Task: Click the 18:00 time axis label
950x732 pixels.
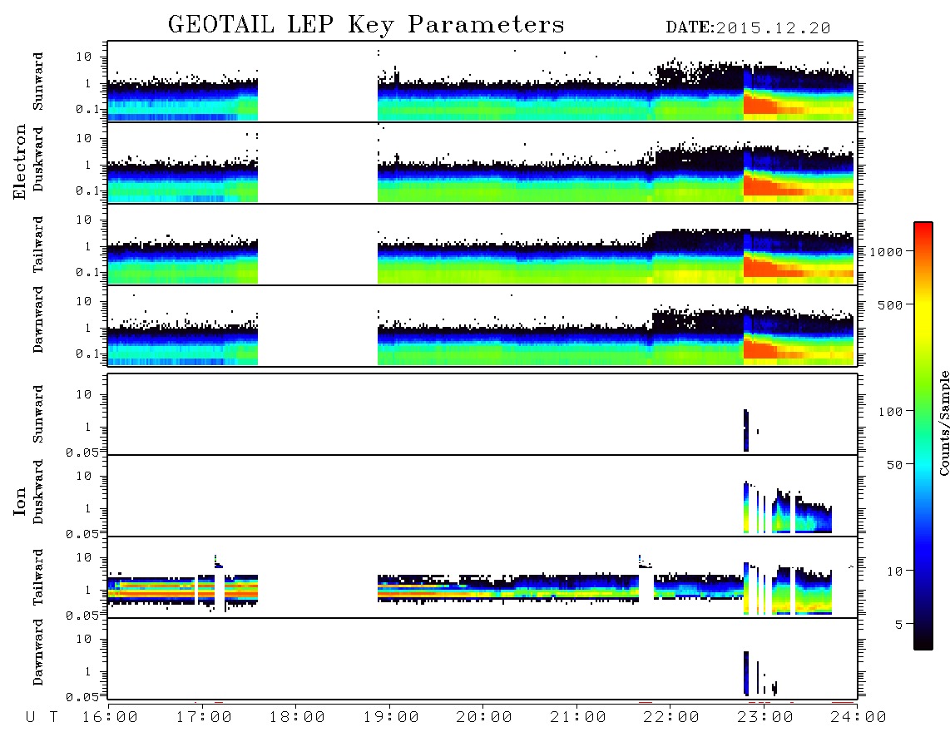Action: [x=297, y=718]
